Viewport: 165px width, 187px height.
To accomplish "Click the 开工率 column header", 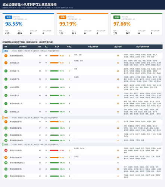I will 57,47.
